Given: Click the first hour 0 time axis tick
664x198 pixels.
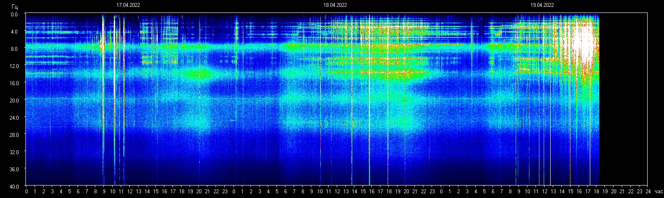Looking at the screenshot, I should tap(26, 192).
